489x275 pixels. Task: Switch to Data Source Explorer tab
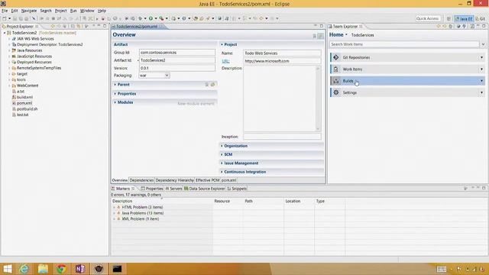pos(205,189)
